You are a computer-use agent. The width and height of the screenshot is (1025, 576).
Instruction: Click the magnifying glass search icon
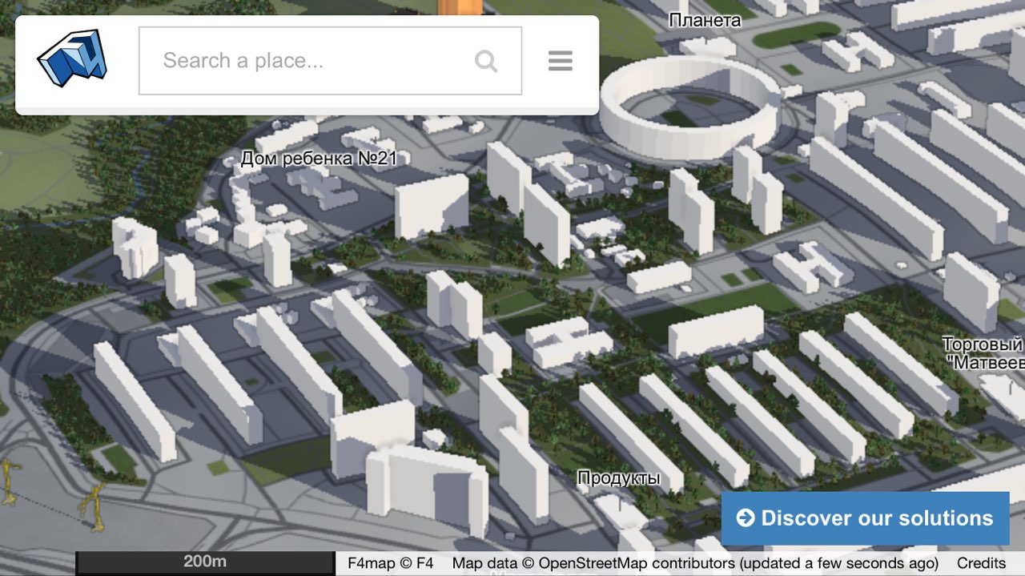coord(486,61)
